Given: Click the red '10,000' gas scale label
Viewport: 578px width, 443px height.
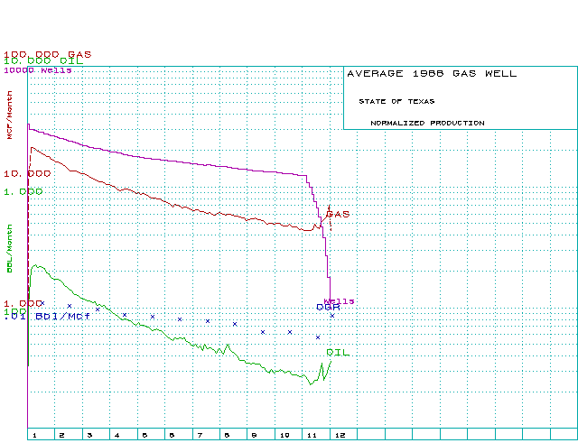Looking at the screenshot, I should pos(27,173).
